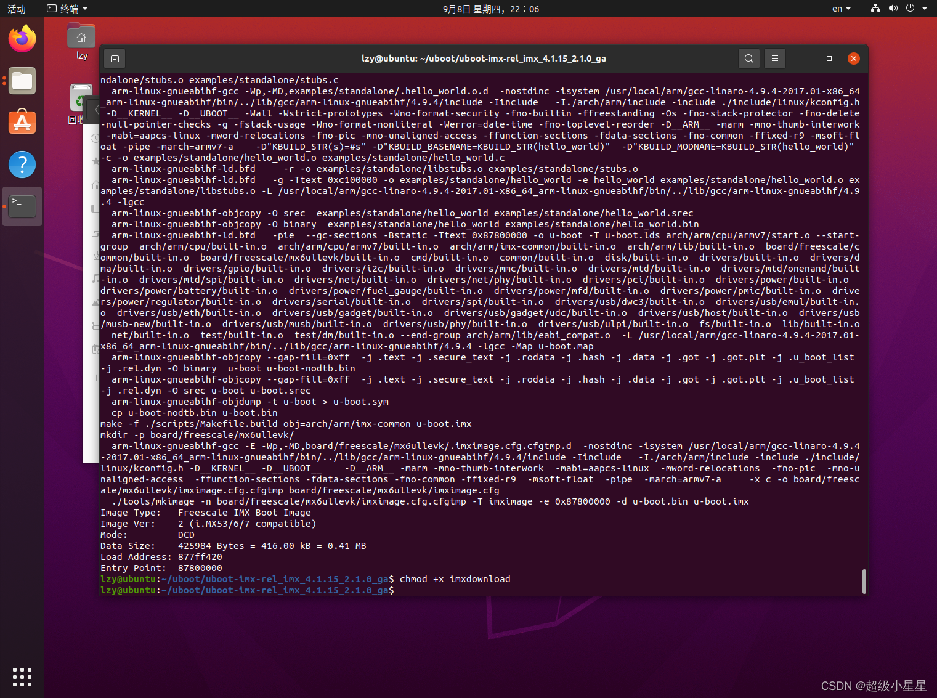Click the 'chmod +x imxdownload' command text

(x=455, y=579)
